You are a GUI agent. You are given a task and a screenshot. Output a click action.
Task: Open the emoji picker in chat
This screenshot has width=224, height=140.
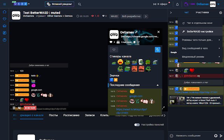click(171, 136)
